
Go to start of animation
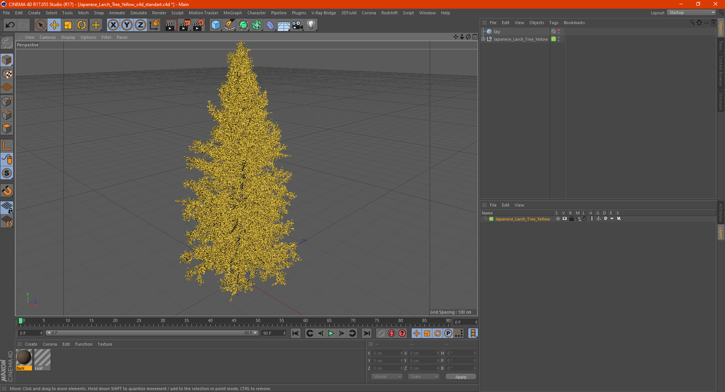coord(296,333)
